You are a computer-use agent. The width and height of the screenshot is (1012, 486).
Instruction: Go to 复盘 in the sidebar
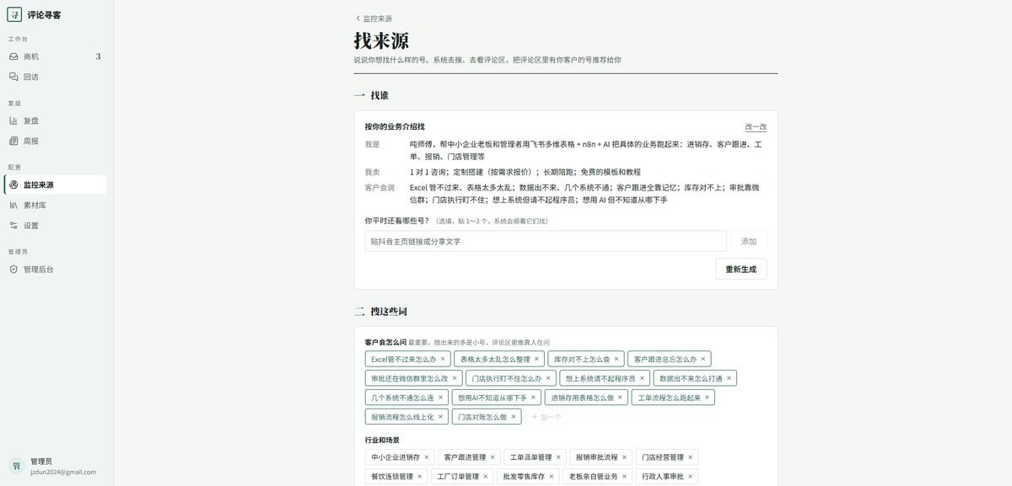coord(55,120)
